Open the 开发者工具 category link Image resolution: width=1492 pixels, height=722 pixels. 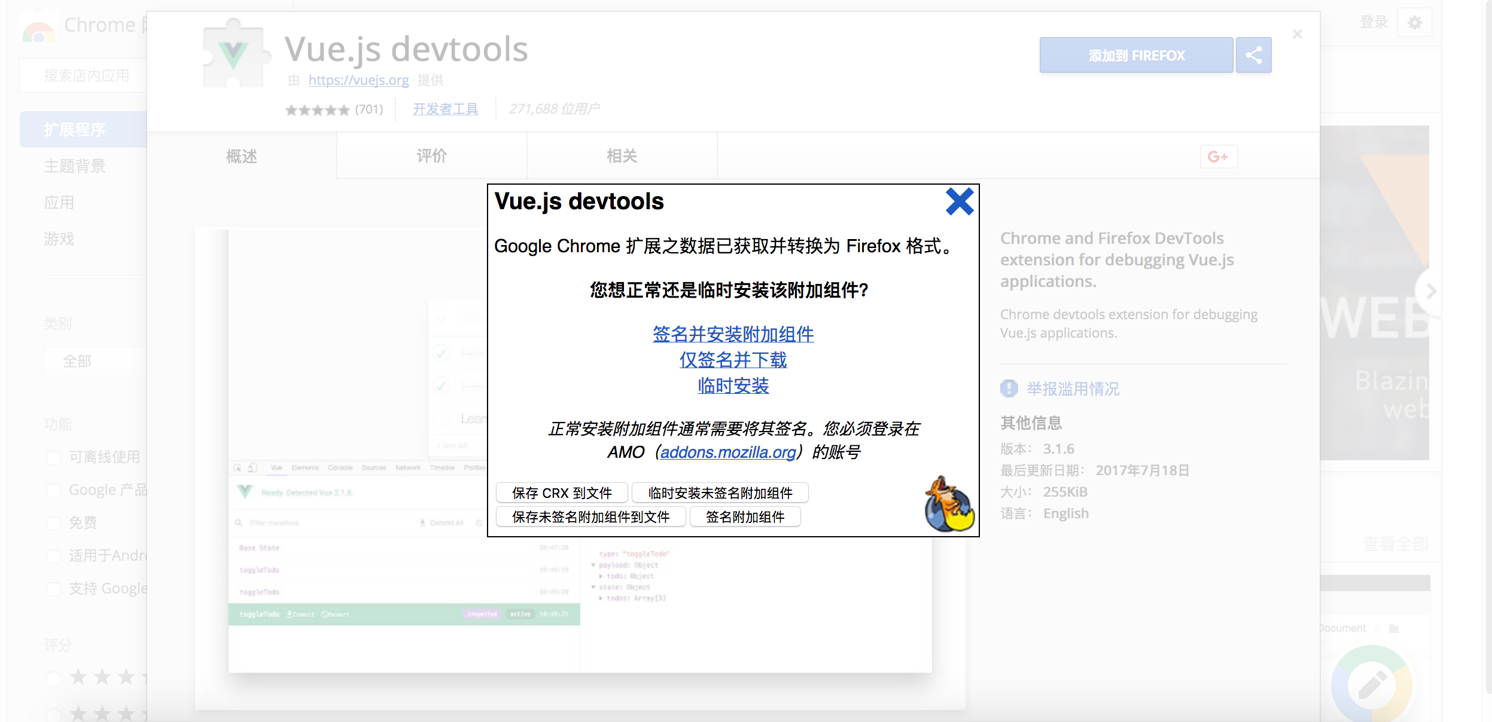(x=445, y=109)
